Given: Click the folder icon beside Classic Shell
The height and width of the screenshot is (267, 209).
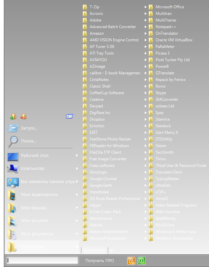Looking at the screenshot, I should point(85,86).
